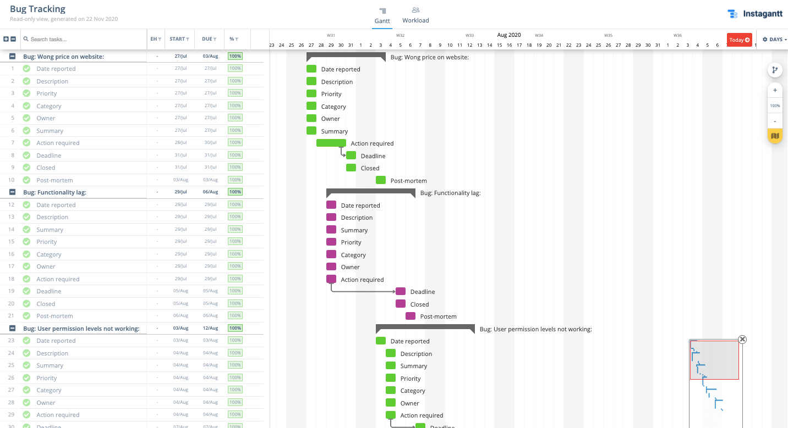Click the Instagantt logo
Screen dimensions: 788x428
tap(754, 13)
